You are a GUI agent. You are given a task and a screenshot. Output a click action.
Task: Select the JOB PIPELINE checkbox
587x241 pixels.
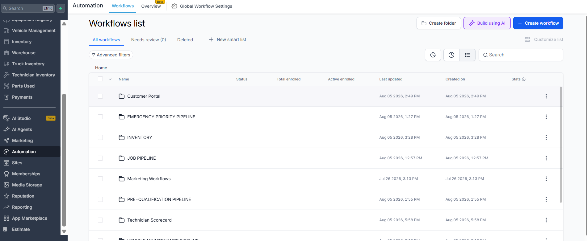[x=100, y=158]
